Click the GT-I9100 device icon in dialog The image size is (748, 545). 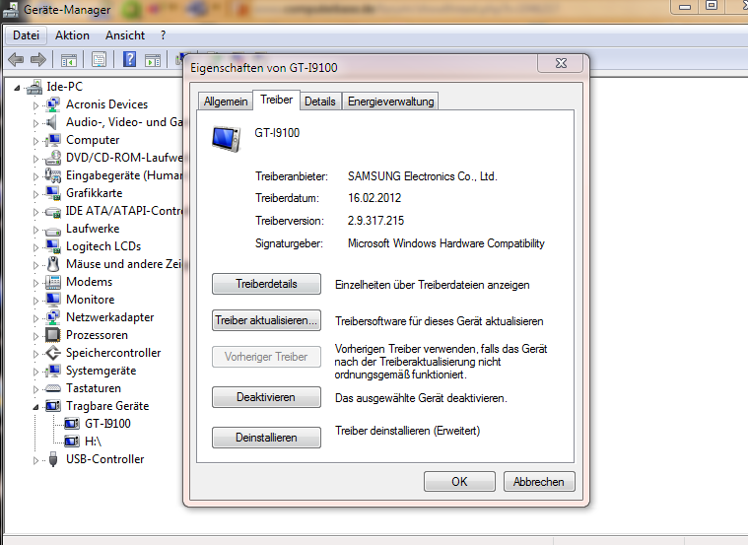coord(226,138)
